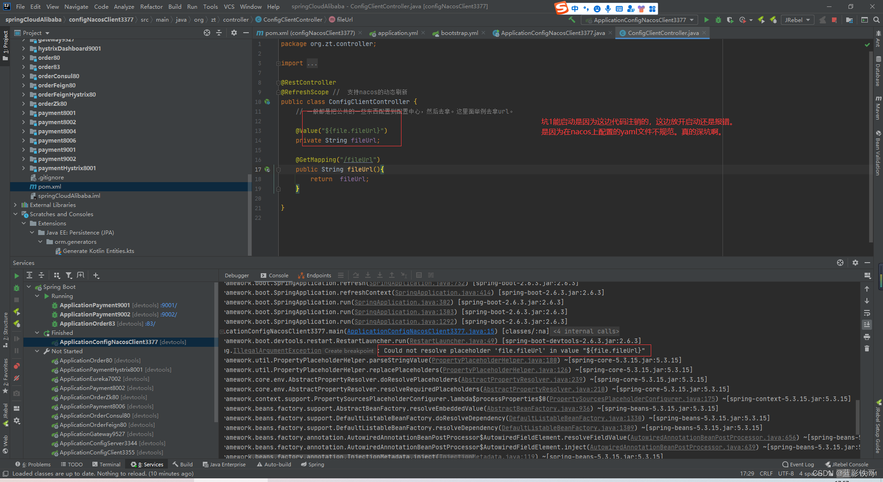Click the Search Everywhere magnifier icon
Image resolution: width=883 pixels, height=482 pixels.
click(876, 20)
